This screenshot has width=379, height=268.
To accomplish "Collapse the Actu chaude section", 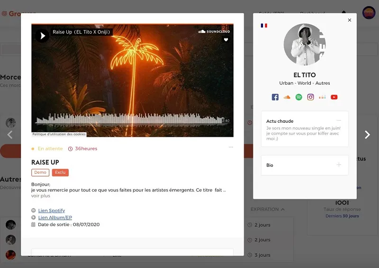I will click(x=339, y=121).
